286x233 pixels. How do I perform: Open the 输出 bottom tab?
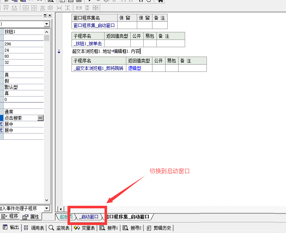tap(11, 227)
